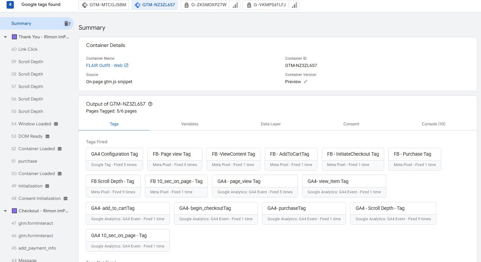Click the pencil icon next to Preview version

coord(305,82)
